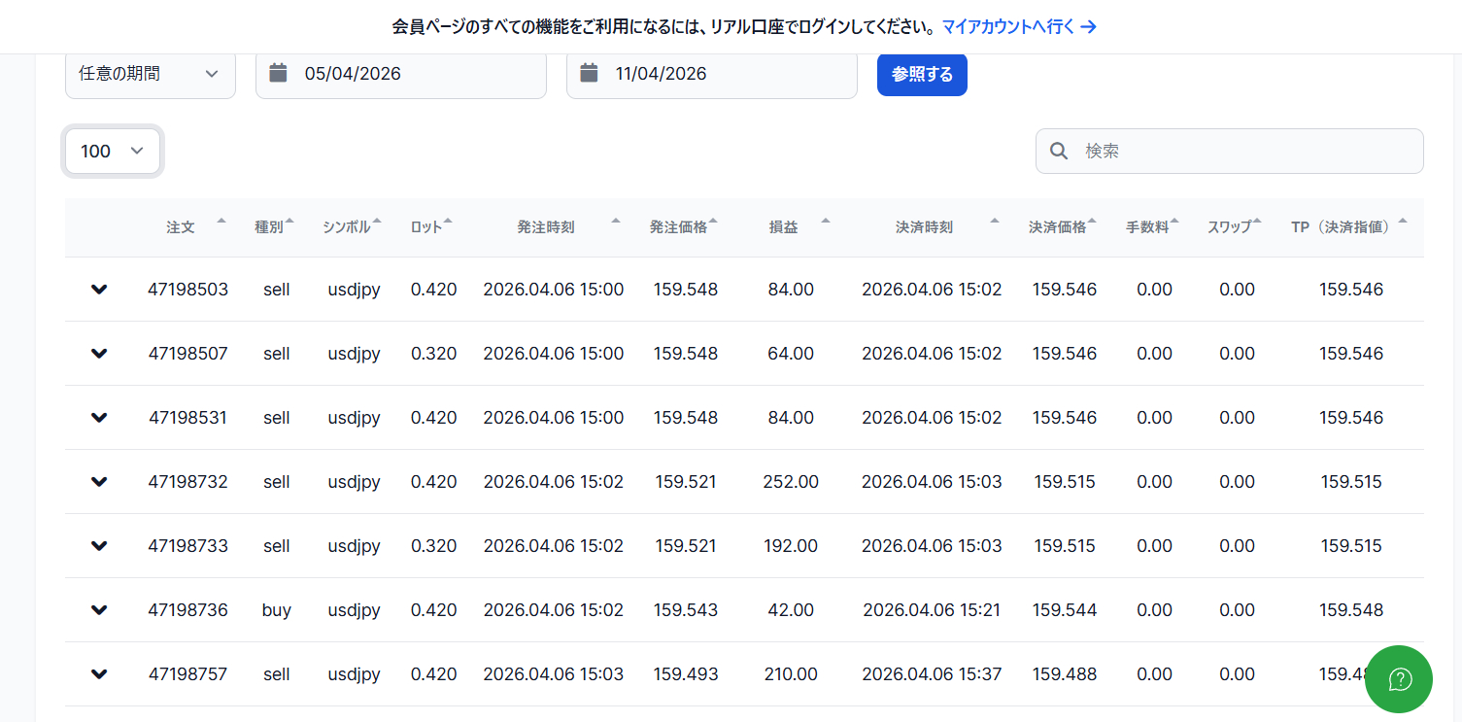1462x722 pixels.
Task: Click order price 159.543
Action: [686, 610]
